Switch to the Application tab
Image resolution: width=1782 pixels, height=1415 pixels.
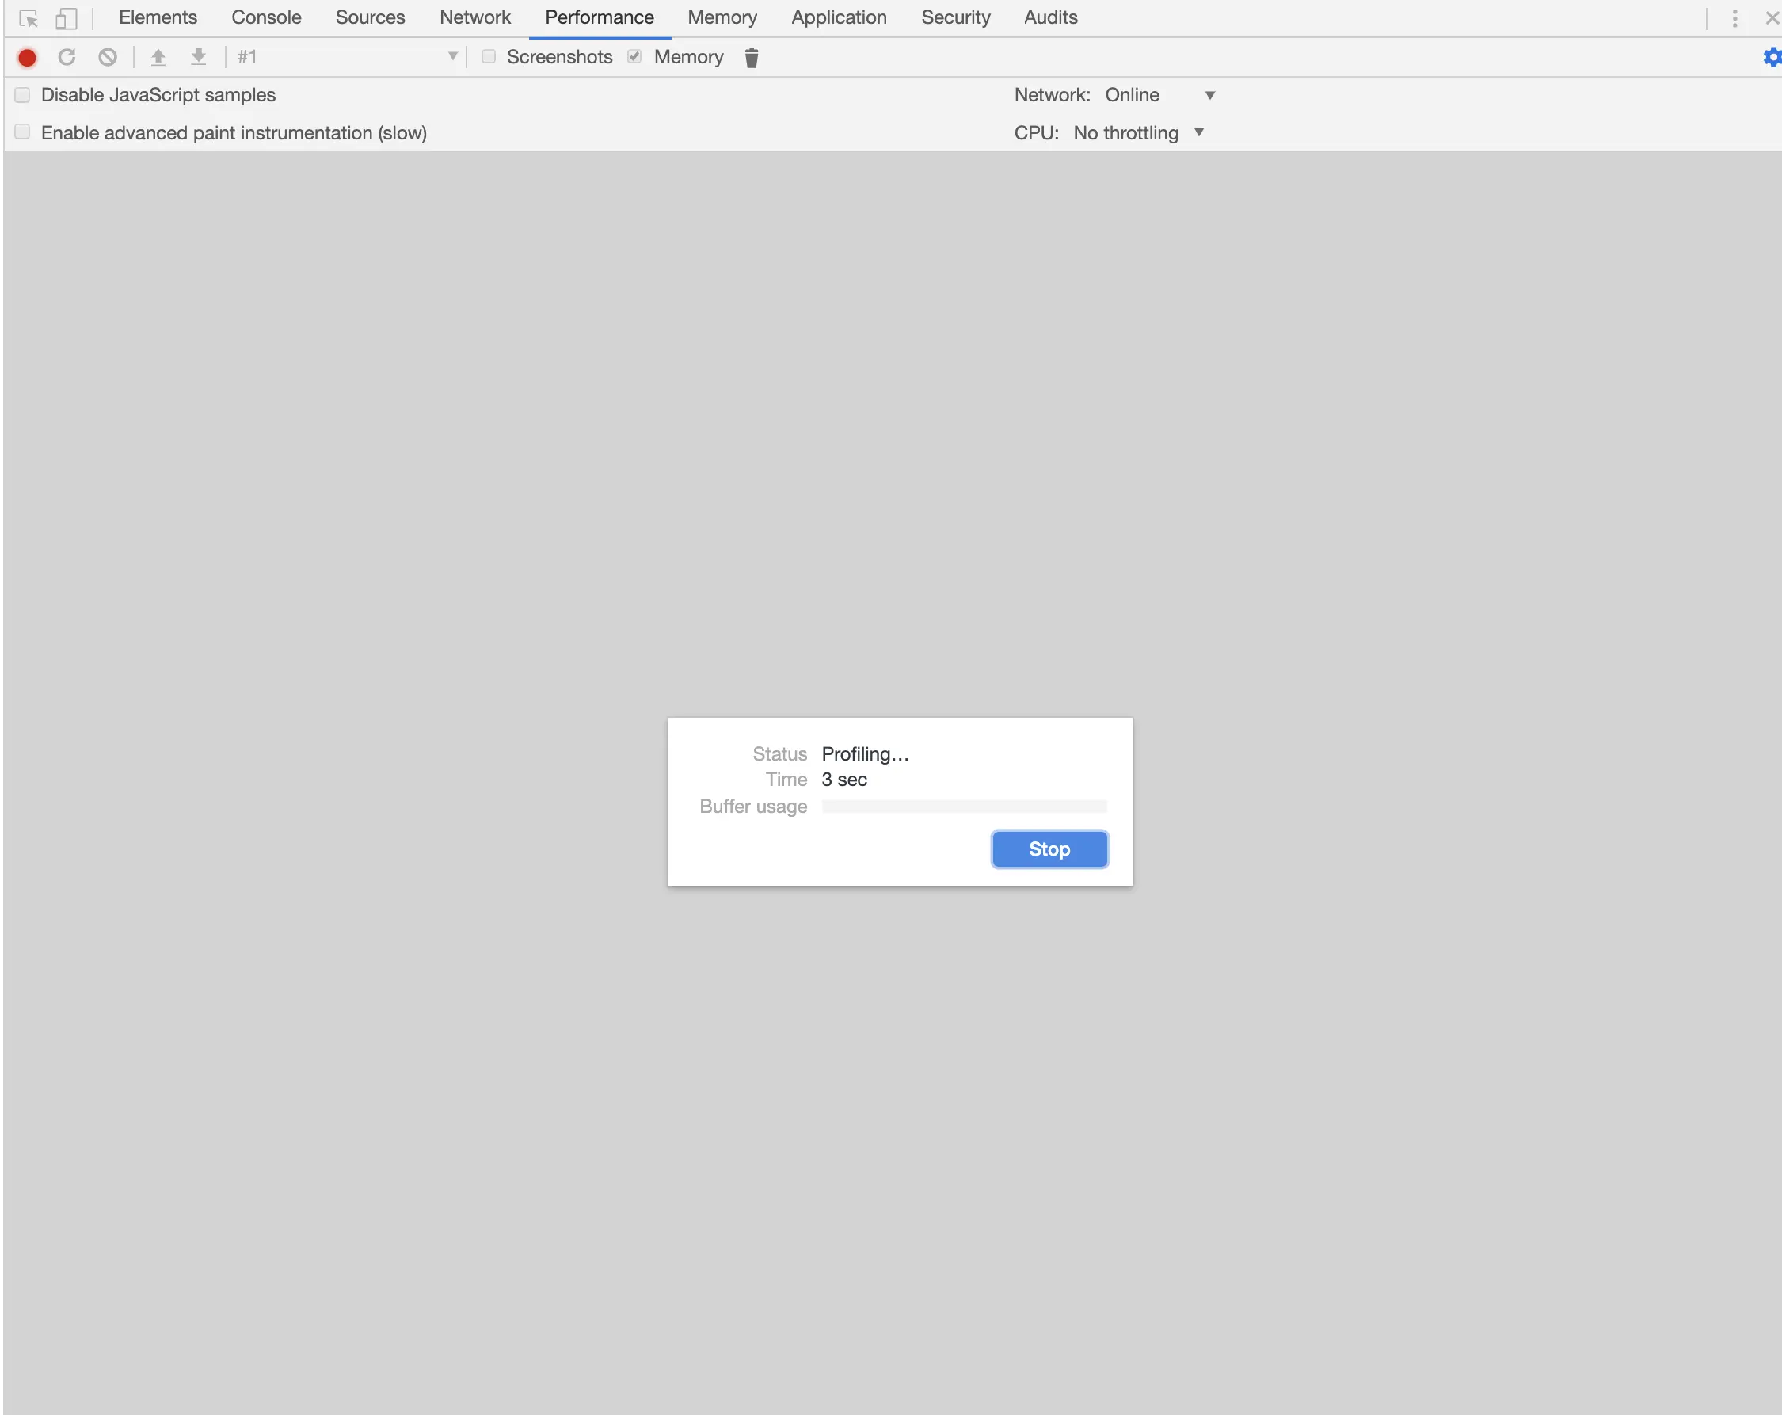click(838, 17)
